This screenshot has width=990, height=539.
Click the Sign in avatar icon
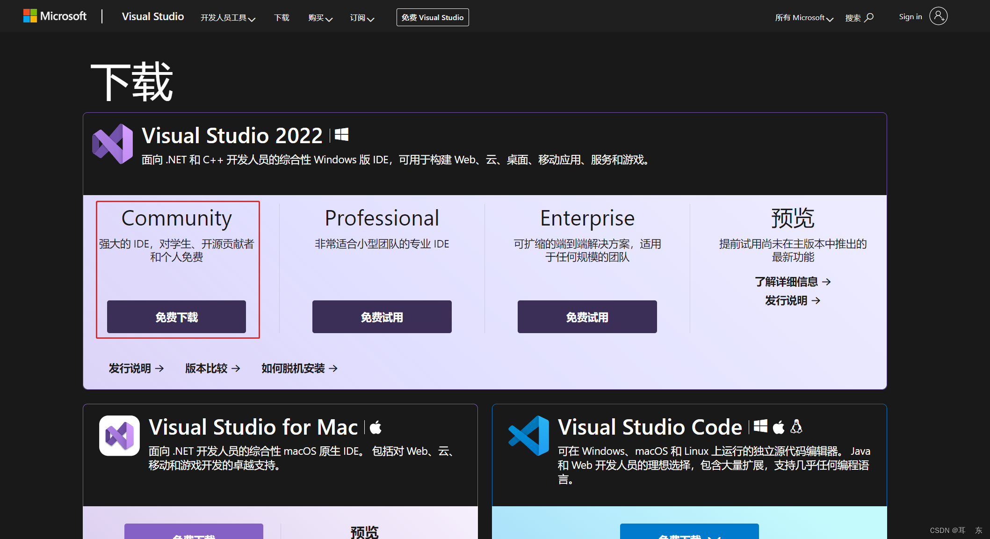pos(939,16)
